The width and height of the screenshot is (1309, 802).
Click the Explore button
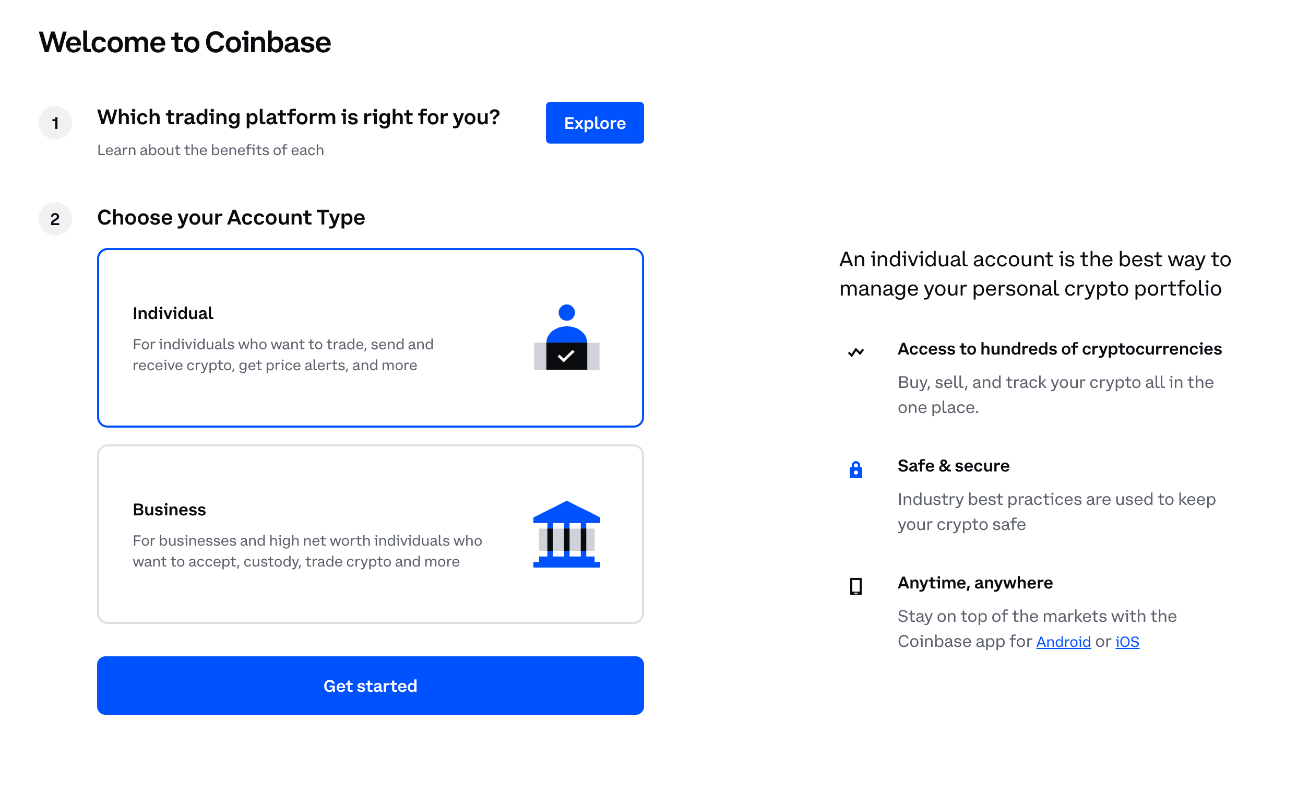594,123
